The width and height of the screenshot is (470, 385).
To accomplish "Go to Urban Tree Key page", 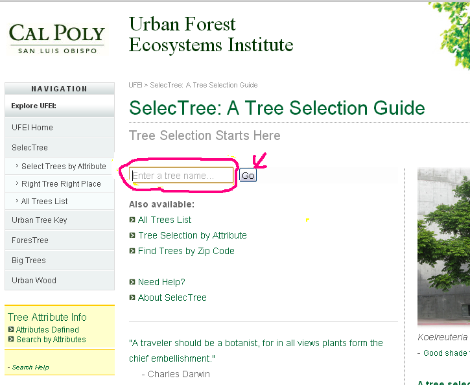I will point(60,220).
